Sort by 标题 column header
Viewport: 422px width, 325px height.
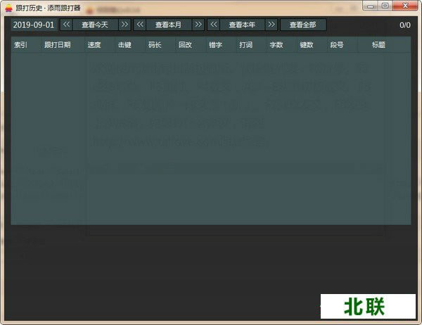[378, 44]
